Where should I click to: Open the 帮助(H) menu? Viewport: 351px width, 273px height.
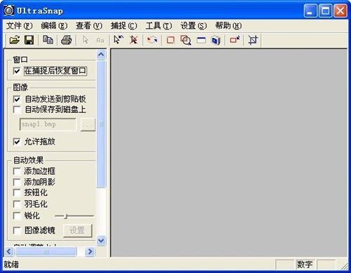pyautogui.click(x=228, y=26)
